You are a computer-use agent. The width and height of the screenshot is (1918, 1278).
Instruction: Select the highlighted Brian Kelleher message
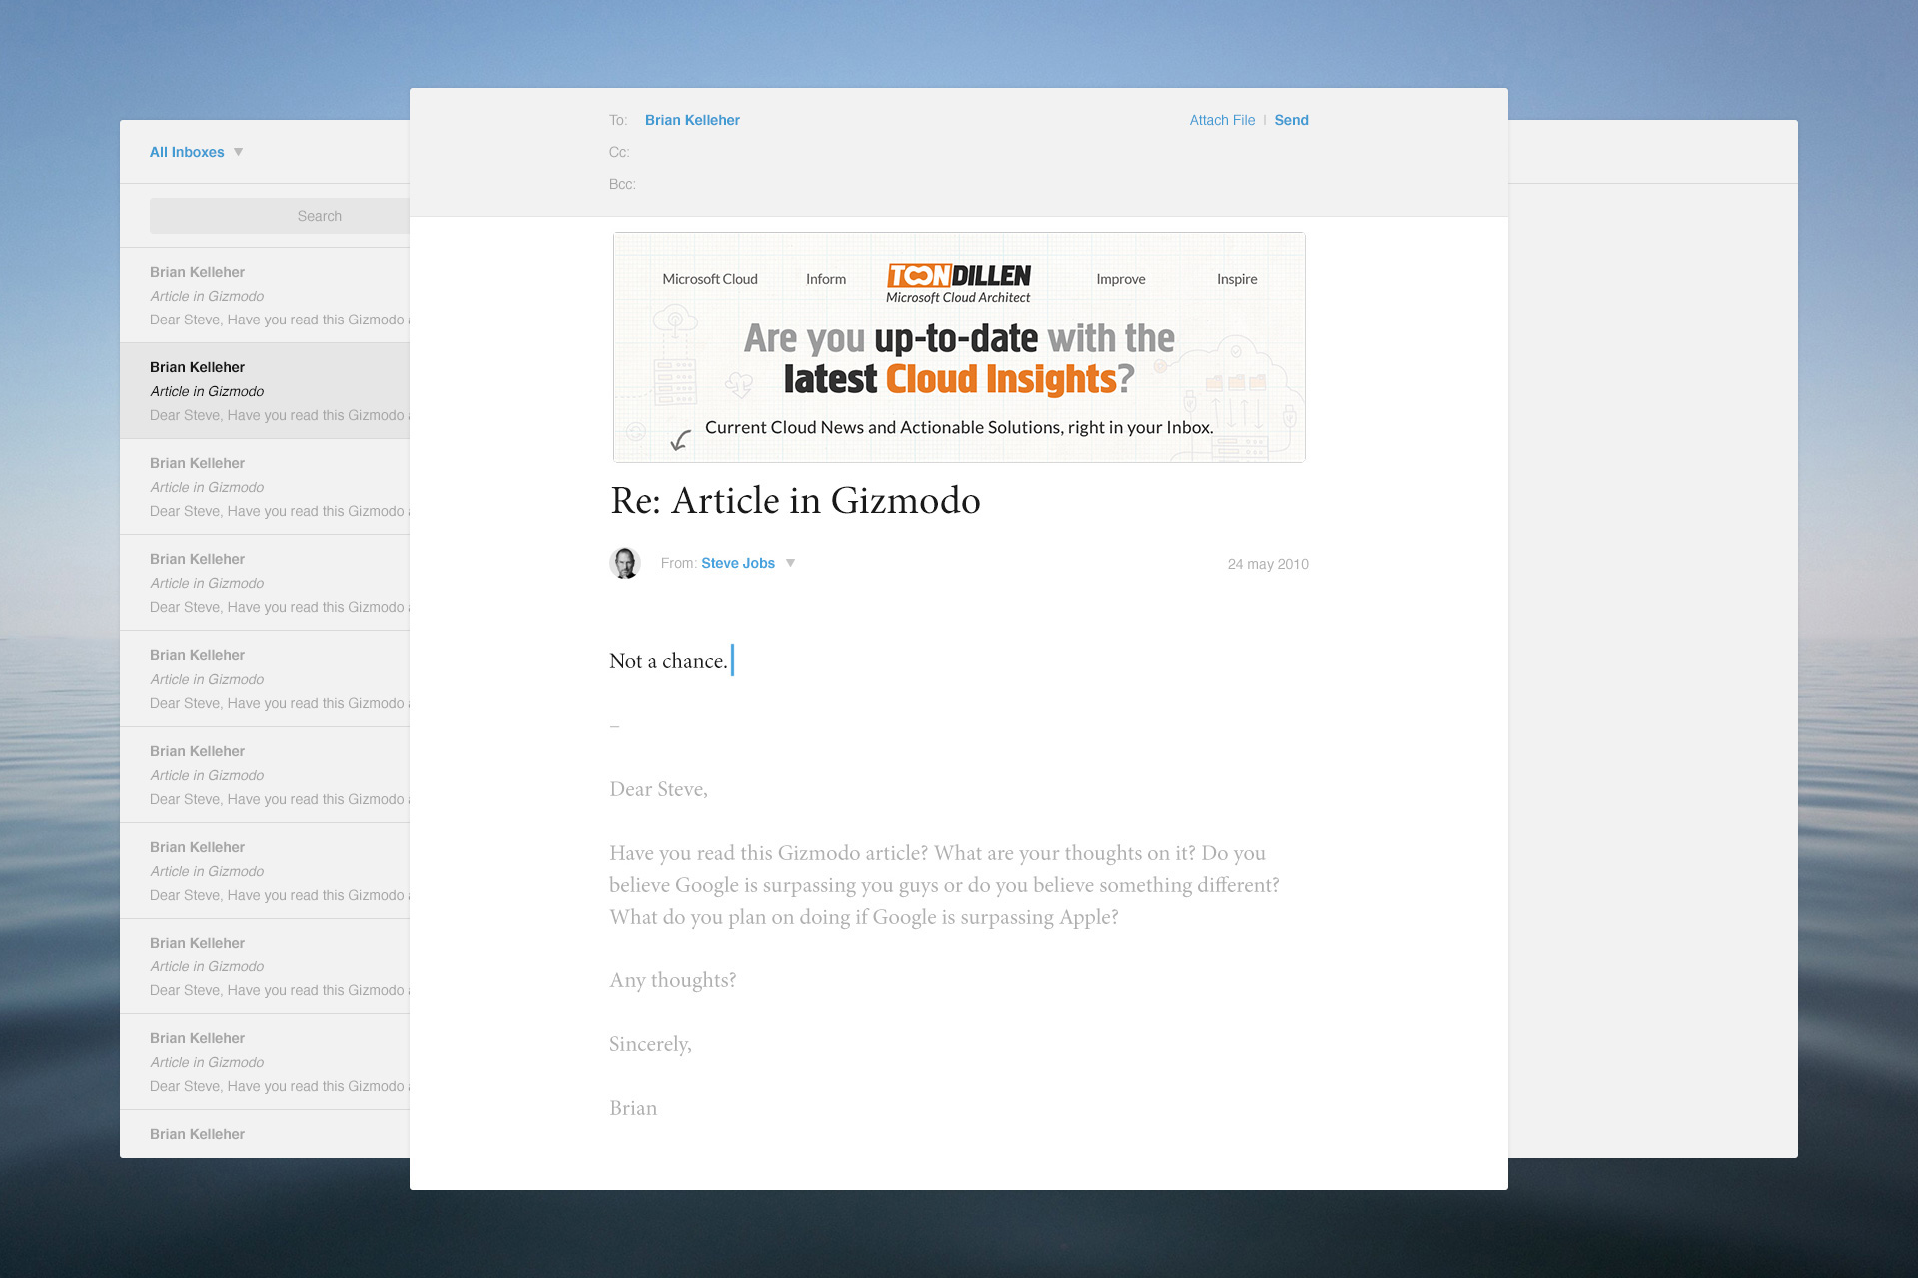(265, 391)
